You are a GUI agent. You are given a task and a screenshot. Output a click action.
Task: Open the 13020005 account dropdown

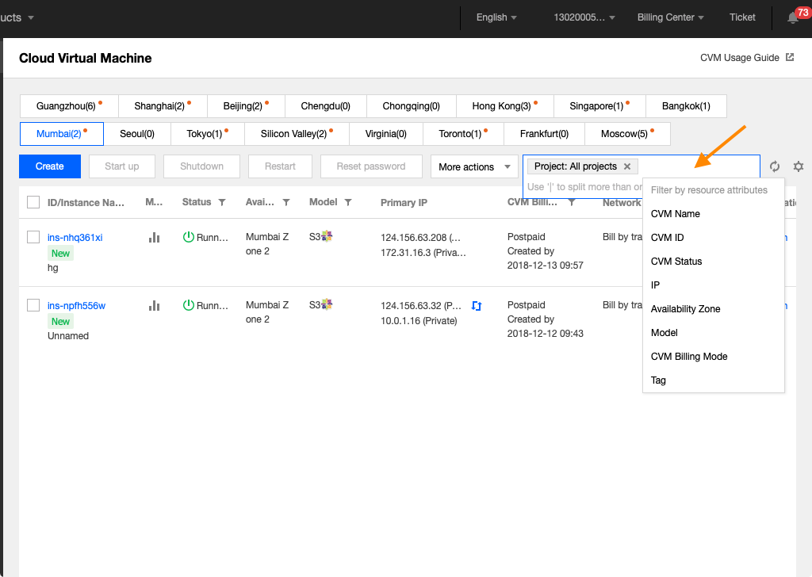[584, 17]
